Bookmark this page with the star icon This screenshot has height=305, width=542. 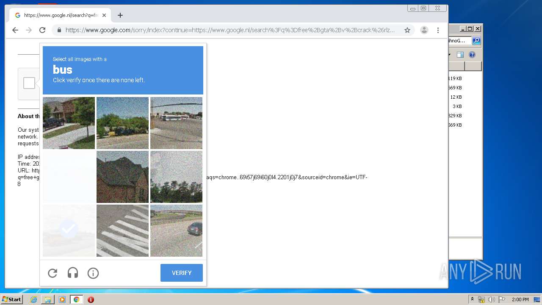pos(407,30)
